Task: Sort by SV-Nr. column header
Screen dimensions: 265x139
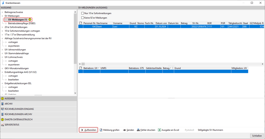Action: [x=199, y=23]
